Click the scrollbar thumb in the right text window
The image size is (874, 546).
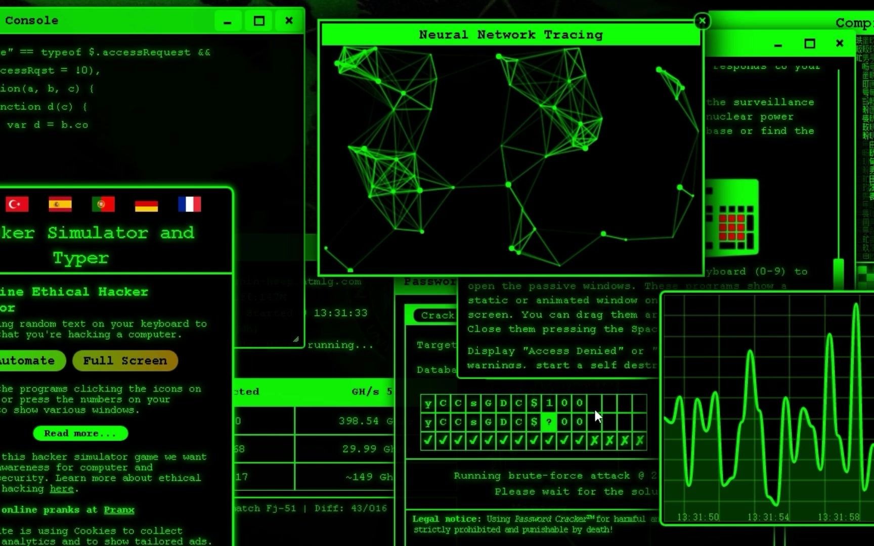click(x=839, y=274)
